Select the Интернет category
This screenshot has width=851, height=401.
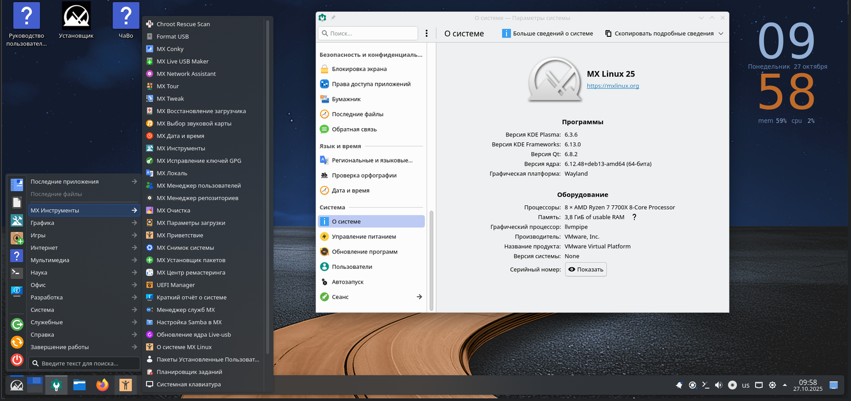[x=83, y=248]
